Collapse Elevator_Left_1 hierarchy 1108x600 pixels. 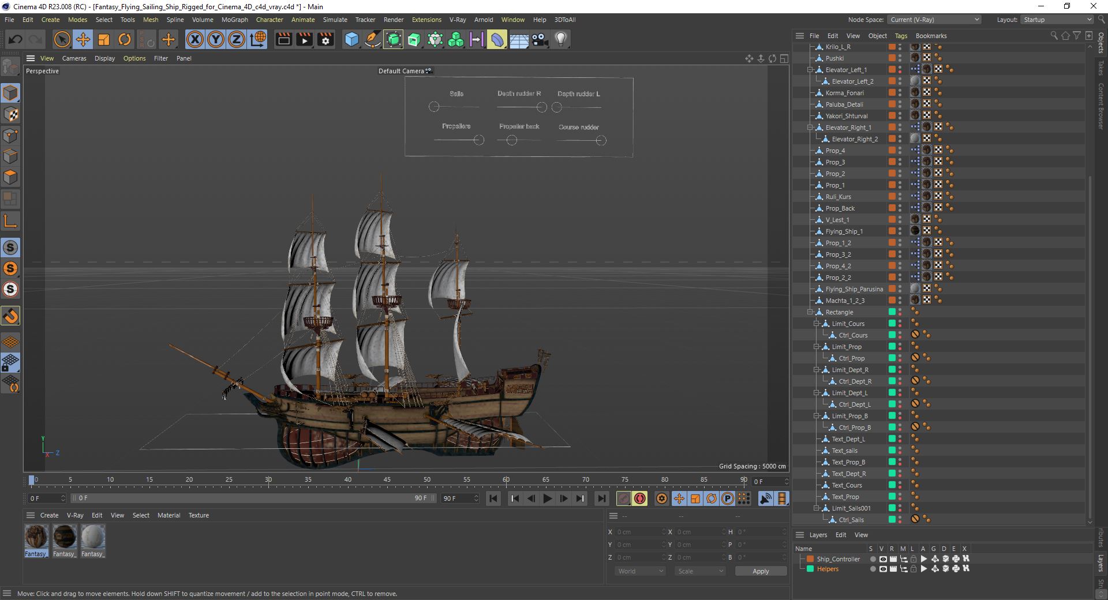point(810,70)
